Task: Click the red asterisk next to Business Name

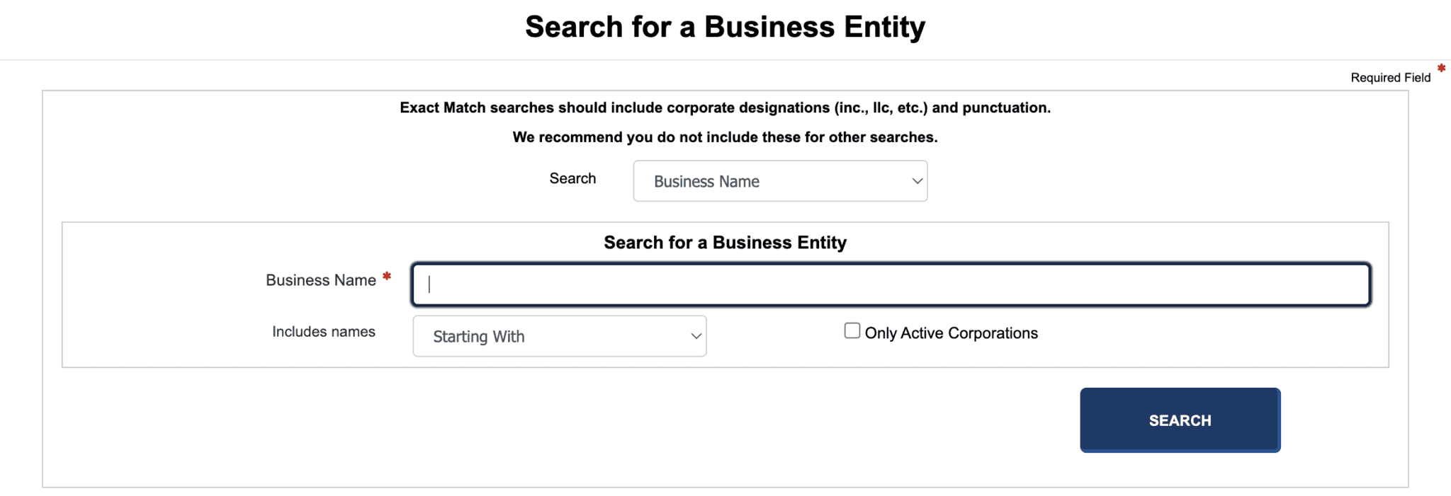Action: coord(387,276)
